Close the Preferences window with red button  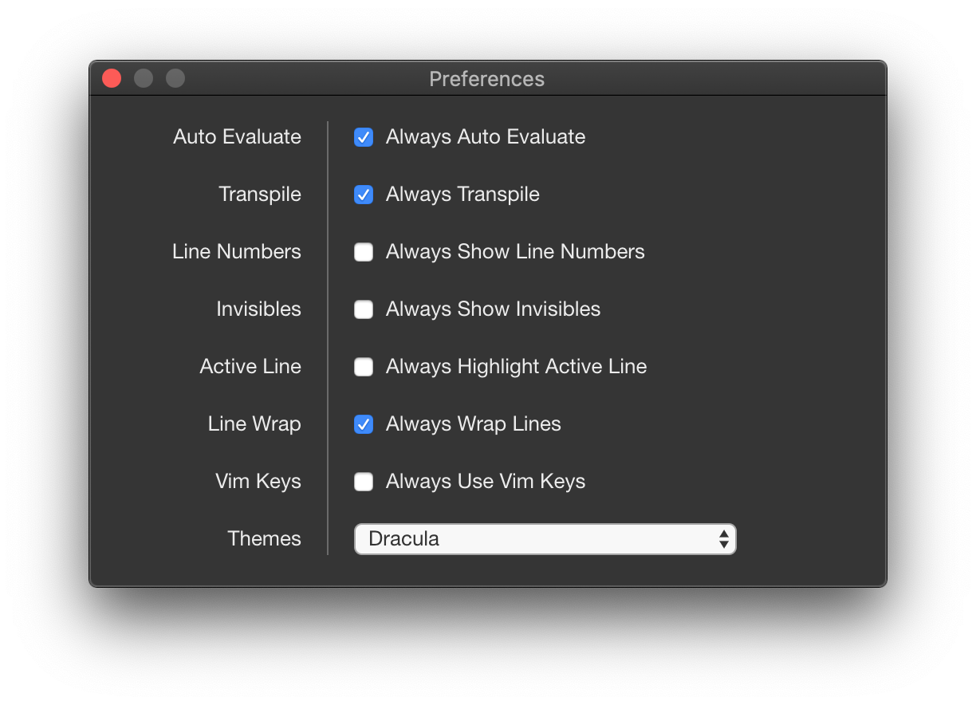click(x=112, y=78)
